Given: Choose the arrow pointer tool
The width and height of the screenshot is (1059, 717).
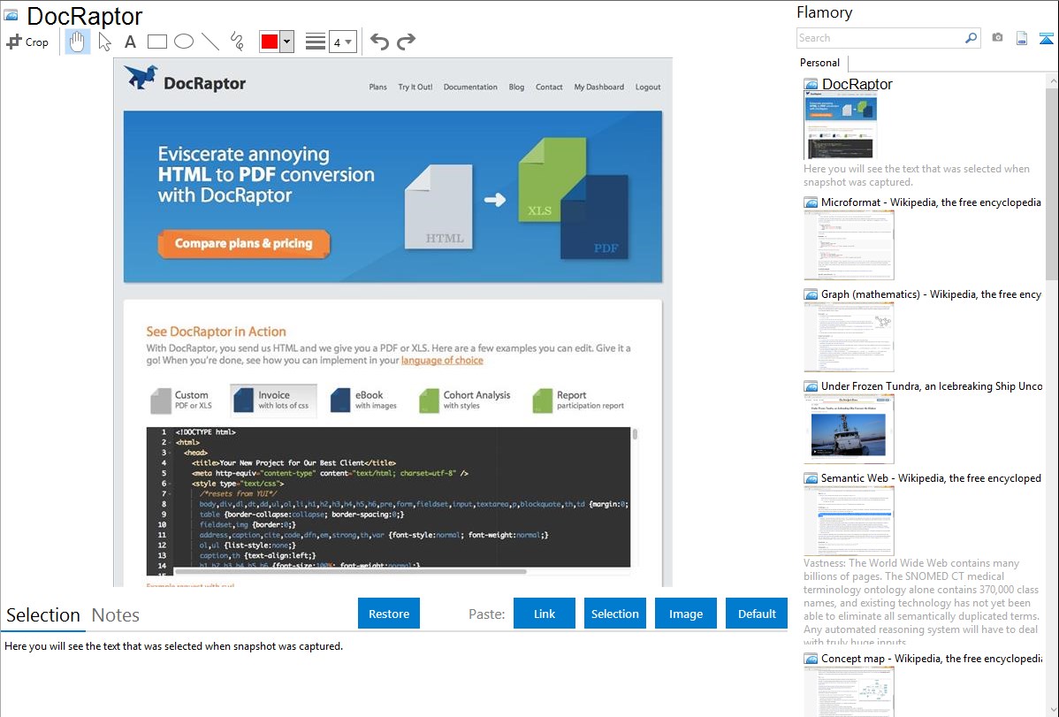Looking at the screenshot, I should click(104, 42).
